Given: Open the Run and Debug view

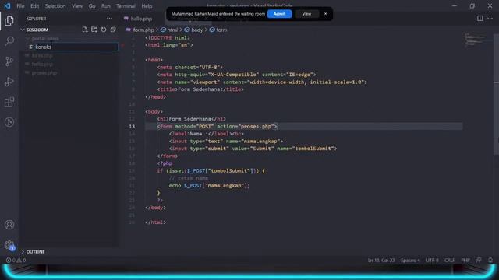Looking at the screenshot, I should coord(9,82).
